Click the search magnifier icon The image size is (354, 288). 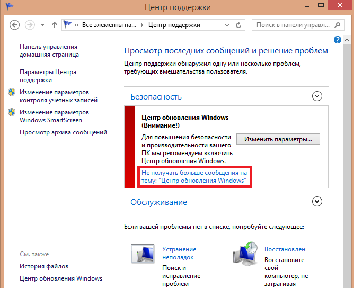(337, 25)
